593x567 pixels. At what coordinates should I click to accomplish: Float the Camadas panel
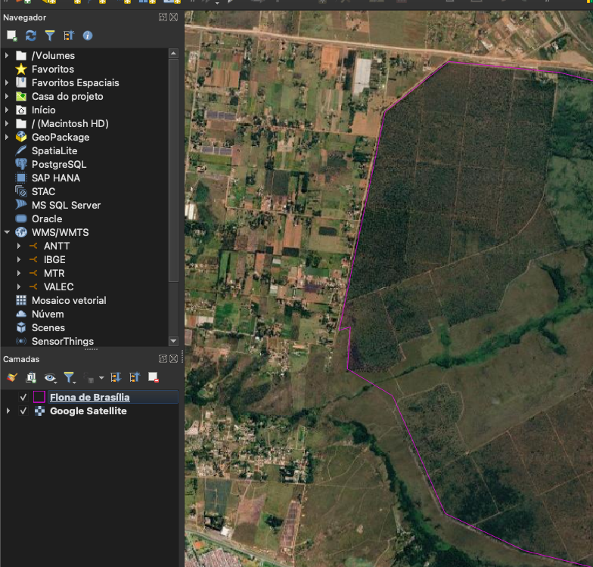(x=163, y=358)
